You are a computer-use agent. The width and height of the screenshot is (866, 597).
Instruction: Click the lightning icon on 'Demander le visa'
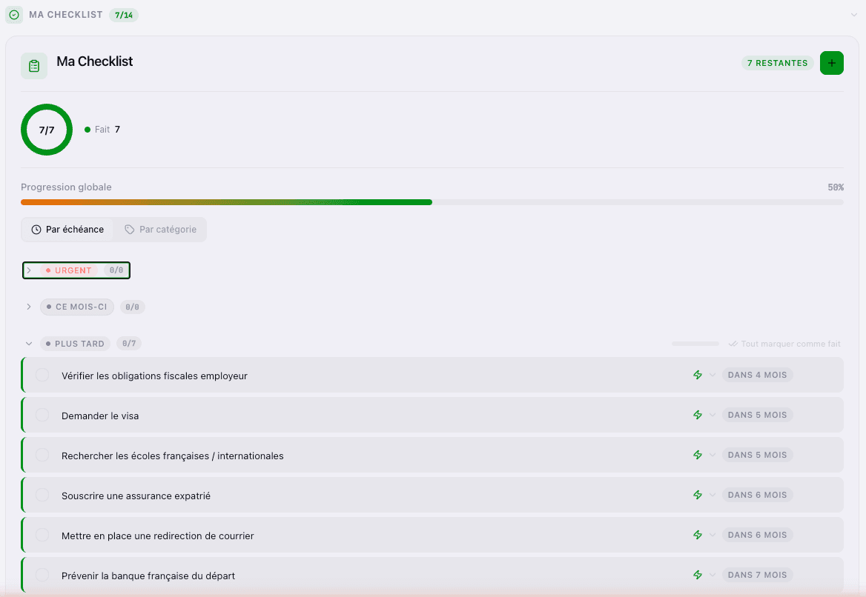point(697,415)
